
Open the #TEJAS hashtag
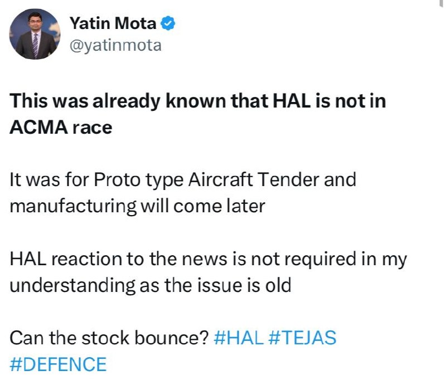coord(303,338)
